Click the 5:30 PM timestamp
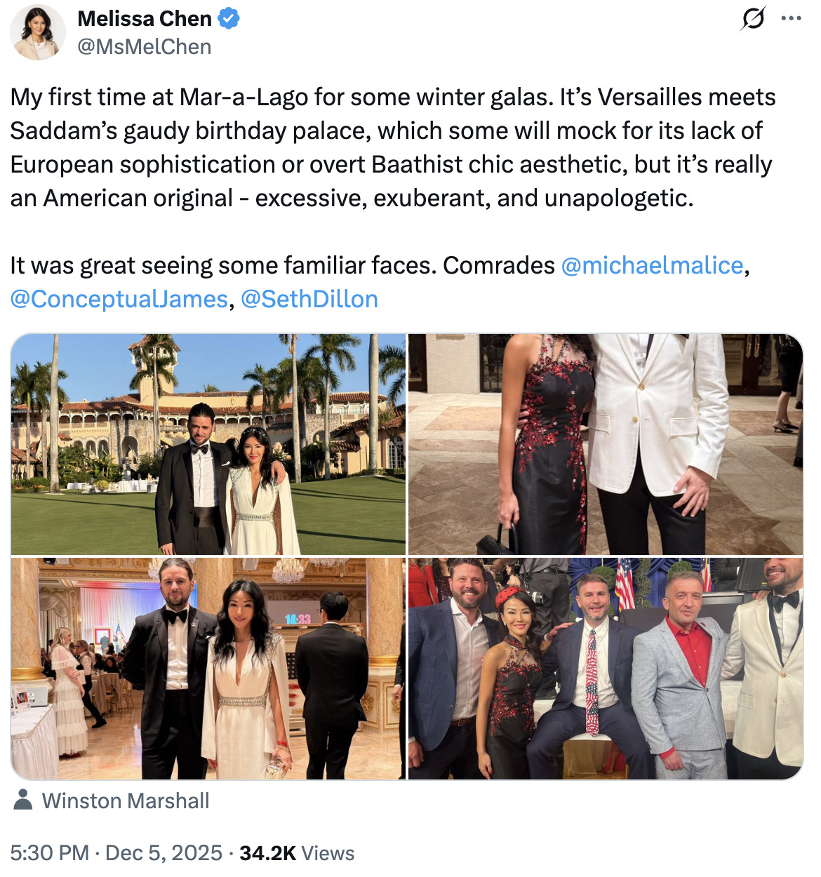 (49, 853)
